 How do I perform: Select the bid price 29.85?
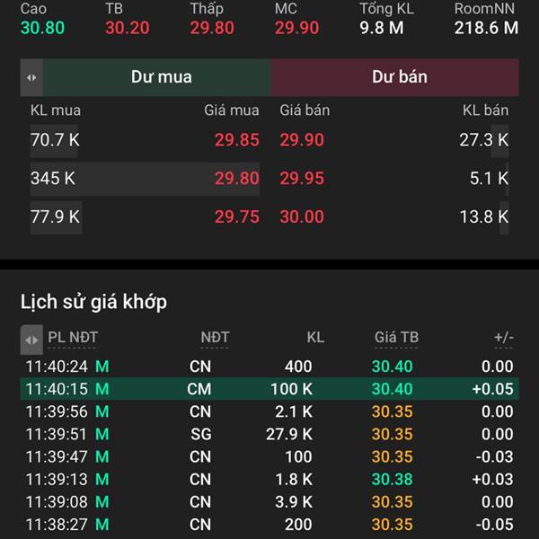[236, 140]
